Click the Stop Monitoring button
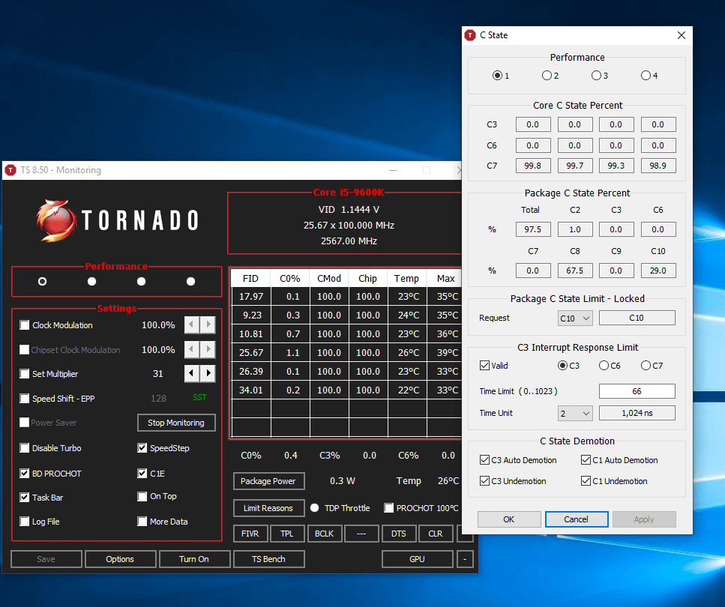Screen dimensions: 725x607 pos(176,423)
